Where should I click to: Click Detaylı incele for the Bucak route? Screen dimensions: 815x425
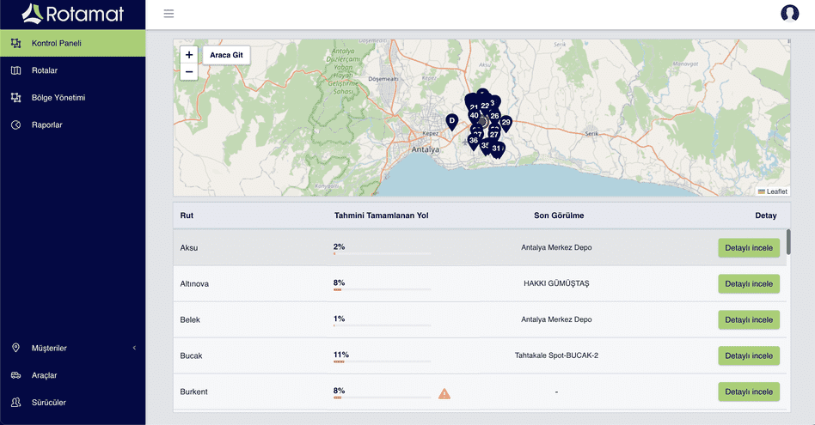pyautogui.click(x=749, y=355)
